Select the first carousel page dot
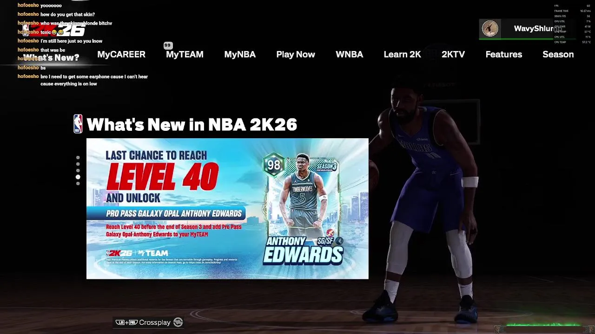595x334 pixels. [78, 158]
